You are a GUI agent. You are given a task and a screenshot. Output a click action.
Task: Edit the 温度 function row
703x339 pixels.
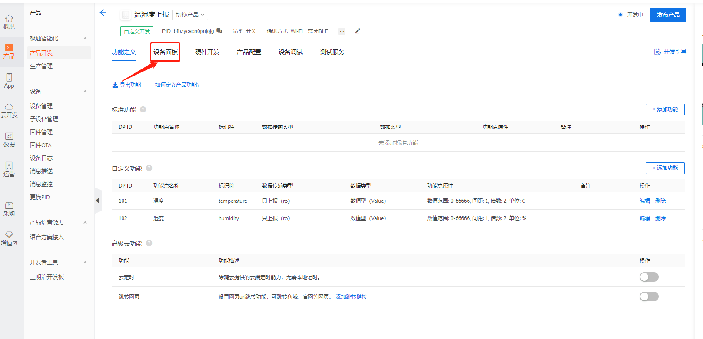(645, 201)
